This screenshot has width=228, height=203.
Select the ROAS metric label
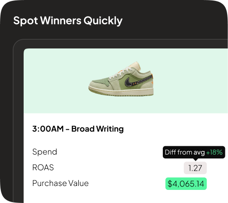[x=43, y=168]
